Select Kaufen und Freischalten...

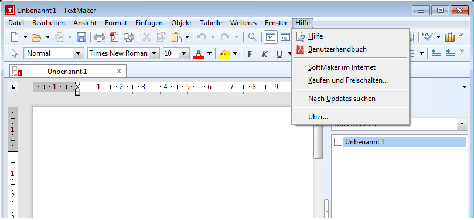[350, 80]
